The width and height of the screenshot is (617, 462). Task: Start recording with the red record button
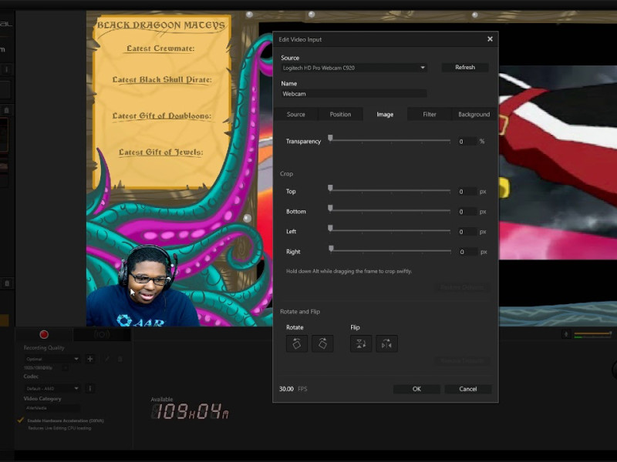[44, 334]
